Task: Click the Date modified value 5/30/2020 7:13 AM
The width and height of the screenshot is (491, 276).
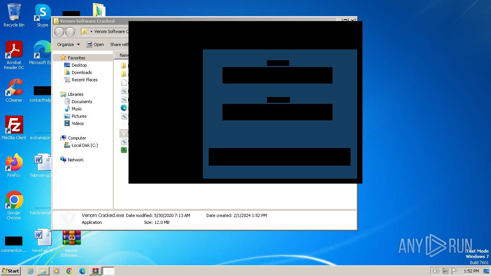Action: click(x=172, y=215)
